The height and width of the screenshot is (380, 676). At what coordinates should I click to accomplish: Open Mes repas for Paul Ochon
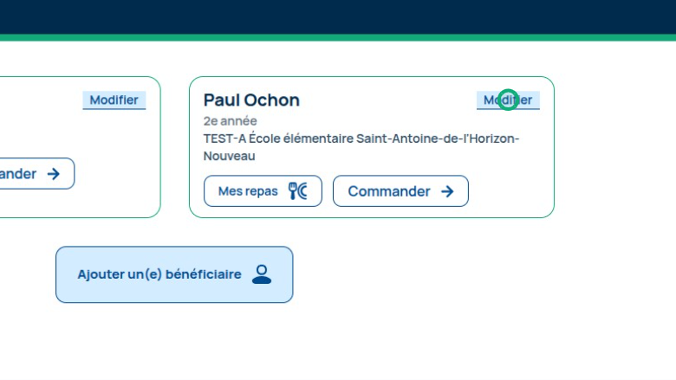click(263, 191)
